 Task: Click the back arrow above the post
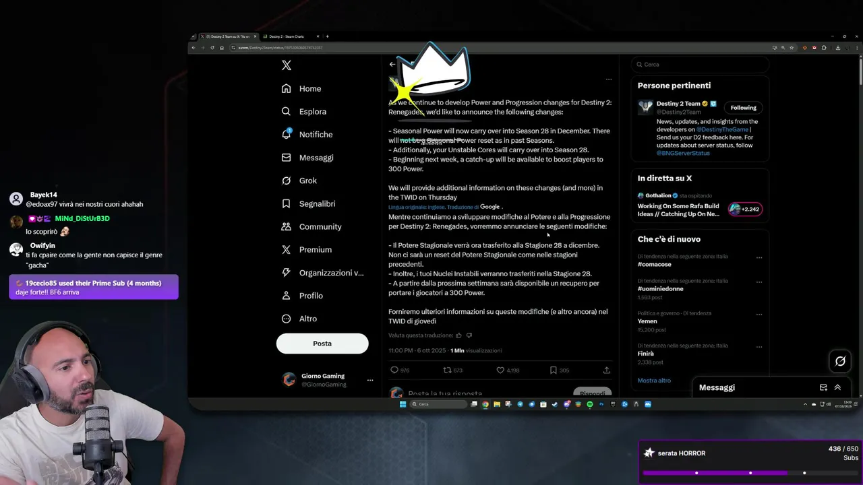tap(392, 64)
